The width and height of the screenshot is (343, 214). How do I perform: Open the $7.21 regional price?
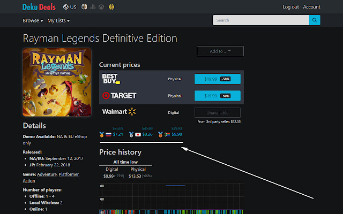click(x=118, y=134)
